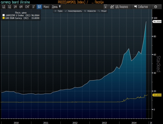Select the 6М time range
Screen dimensions: 163x124
coord(21,7)
